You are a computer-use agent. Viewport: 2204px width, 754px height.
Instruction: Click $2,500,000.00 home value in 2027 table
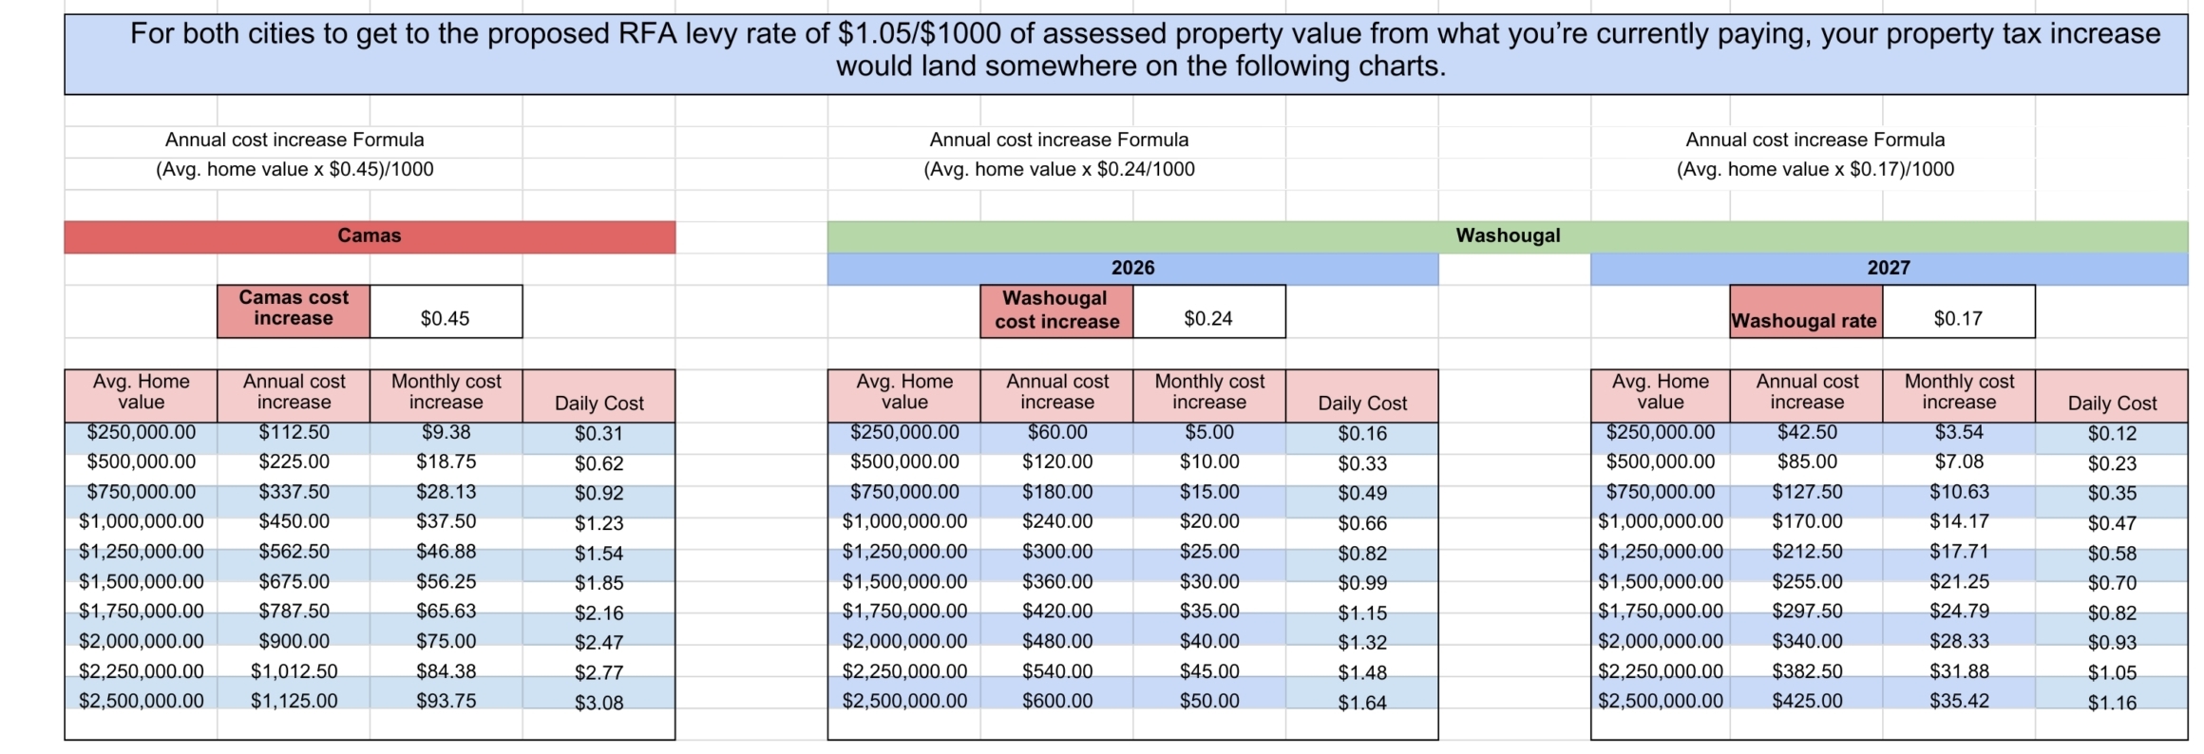coord(1661,701)
